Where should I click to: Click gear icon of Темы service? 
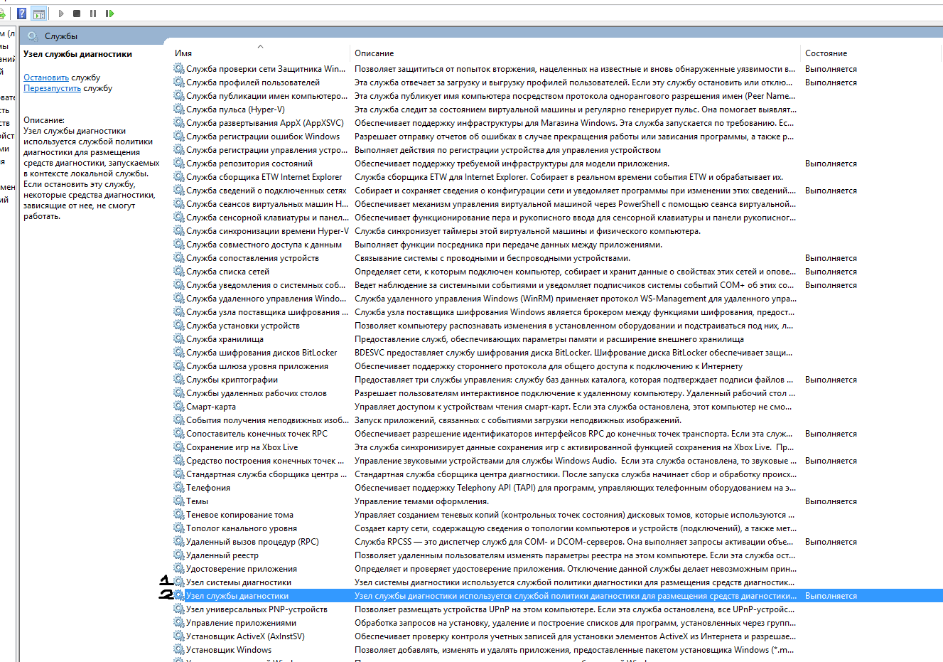(179, 501)
